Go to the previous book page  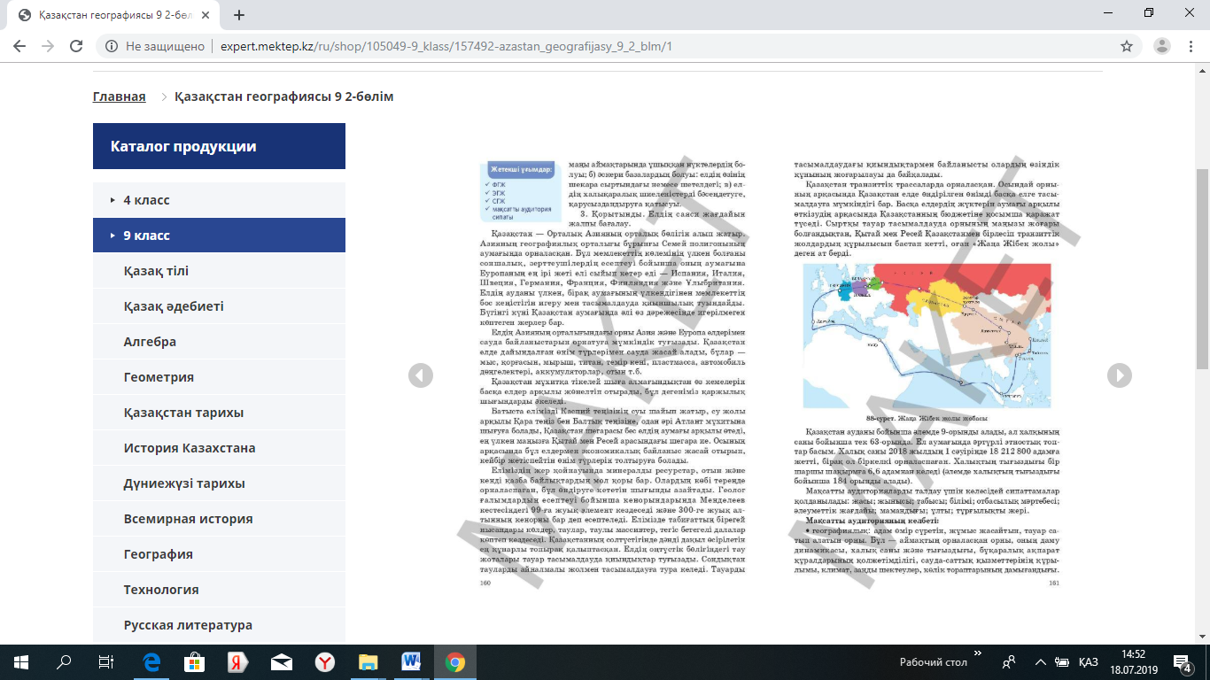(421, 375)
